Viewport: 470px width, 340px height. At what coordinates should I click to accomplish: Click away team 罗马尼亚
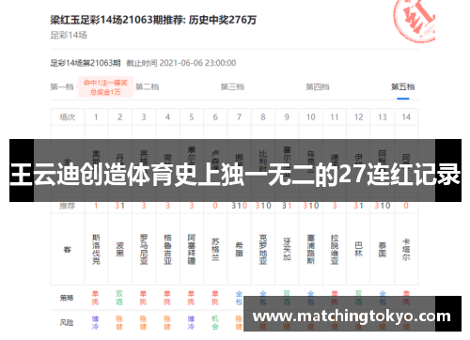coord(144,250)
